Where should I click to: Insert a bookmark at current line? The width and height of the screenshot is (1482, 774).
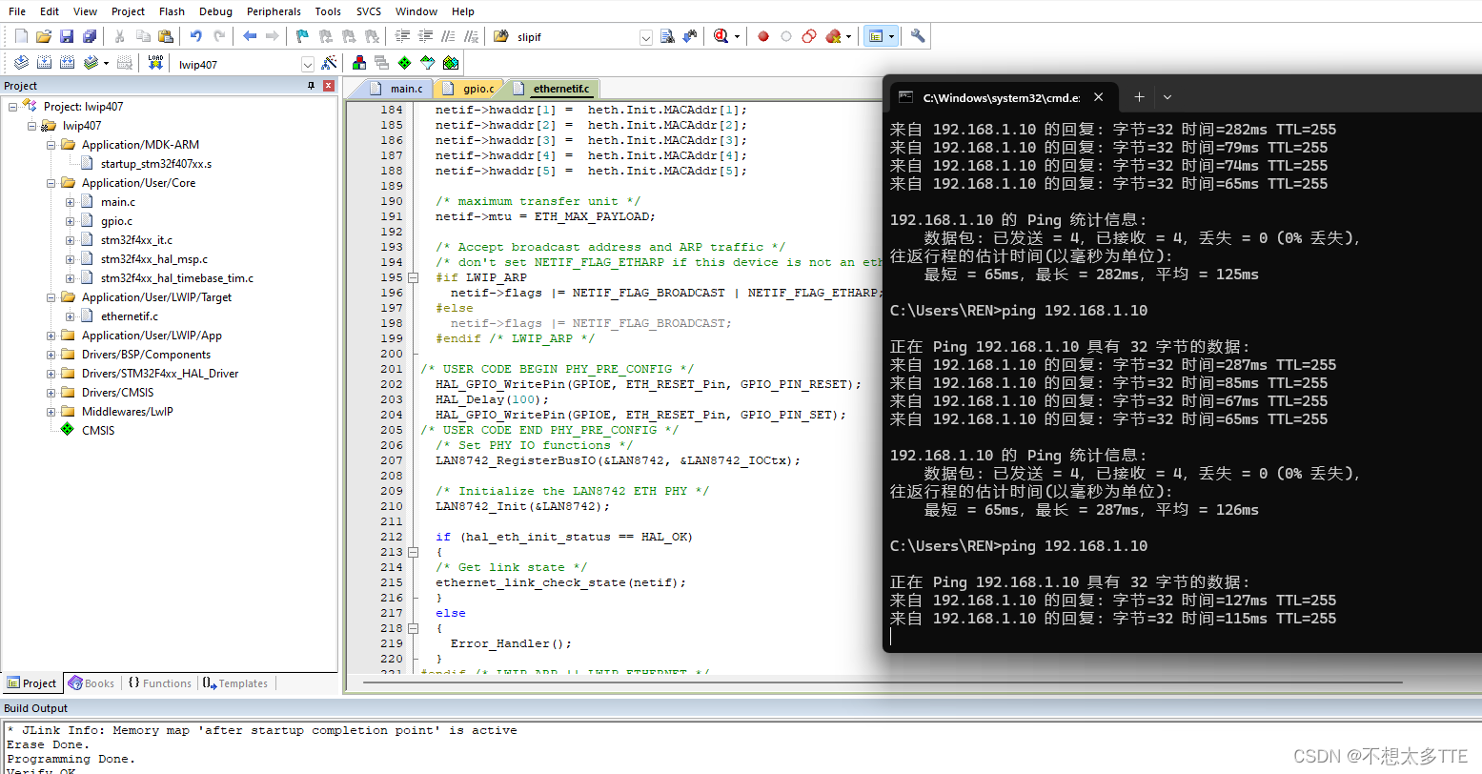[x=302, y=35]
